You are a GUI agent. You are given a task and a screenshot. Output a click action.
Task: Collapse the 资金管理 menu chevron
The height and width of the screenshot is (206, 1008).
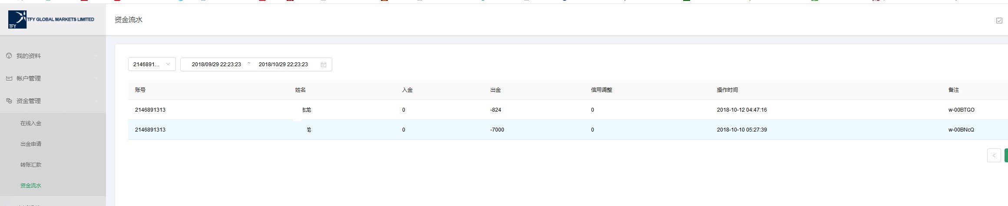pyautogui.click(x=96, y=101)
